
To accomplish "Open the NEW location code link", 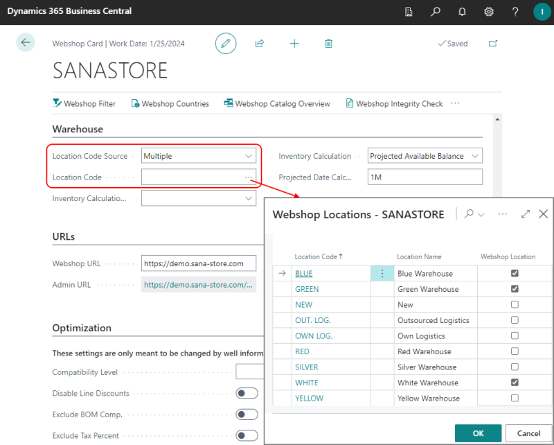I will (x=304, y=304).
